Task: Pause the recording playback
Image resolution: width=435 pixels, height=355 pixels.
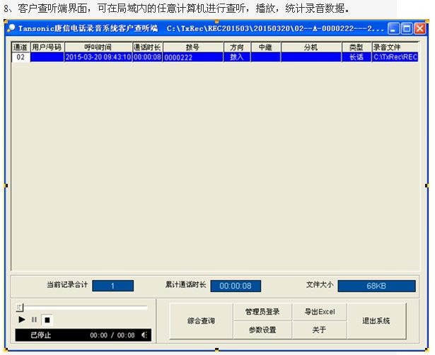Action: [34, 320]
